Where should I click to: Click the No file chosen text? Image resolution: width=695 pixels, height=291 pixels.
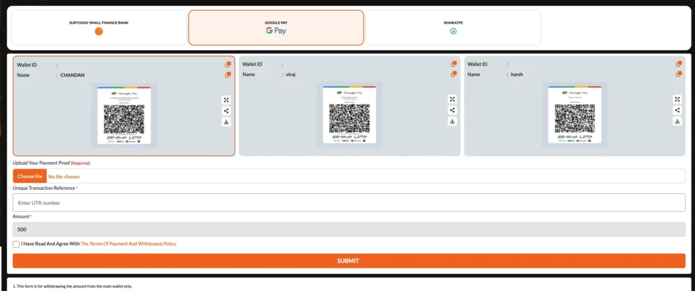tap(64, 176)
